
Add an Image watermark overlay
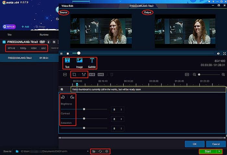[79, 63]
